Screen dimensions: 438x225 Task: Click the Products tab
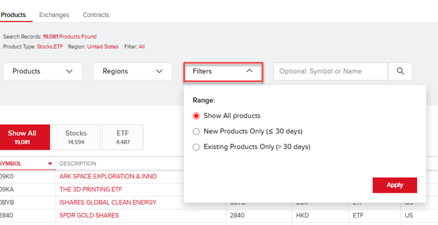[13, 15]
